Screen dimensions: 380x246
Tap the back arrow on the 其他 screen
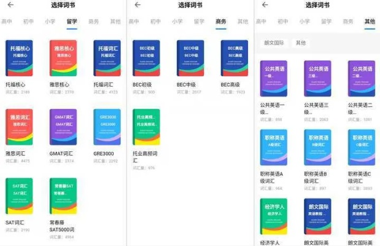[265, 5]
